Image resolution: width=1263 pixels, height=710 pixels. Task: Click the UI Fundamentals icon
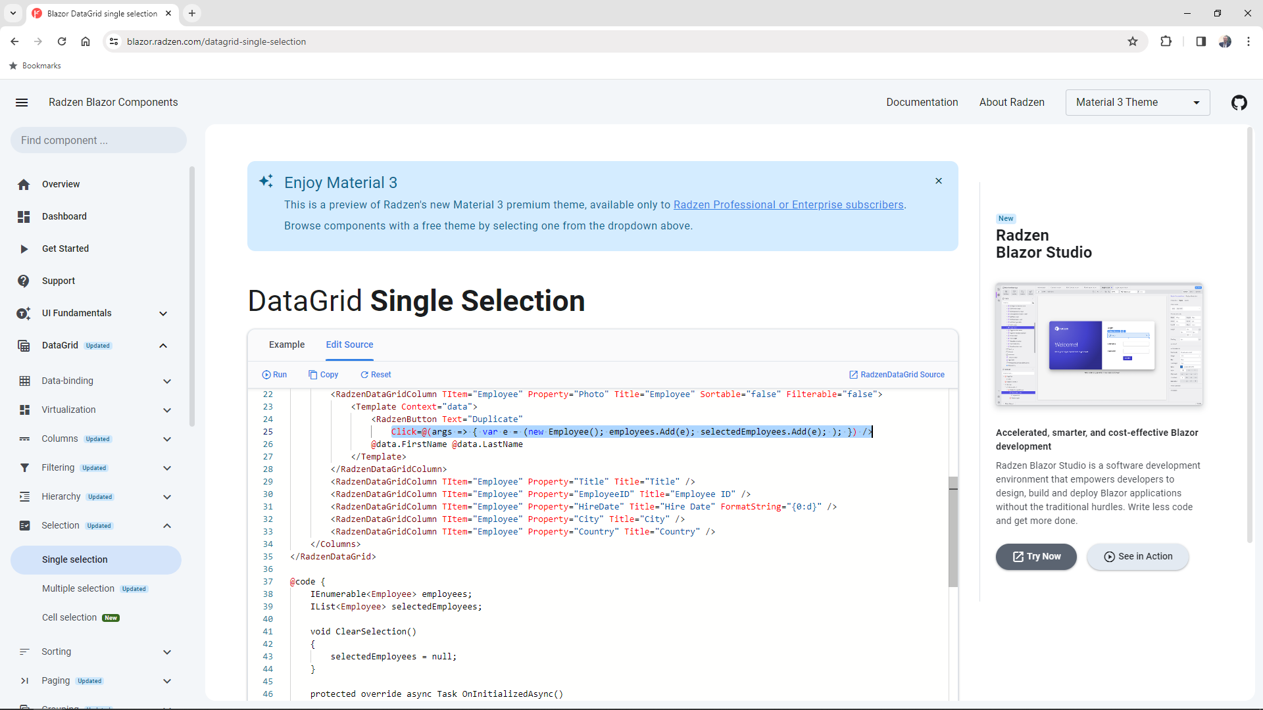[24, 314]
